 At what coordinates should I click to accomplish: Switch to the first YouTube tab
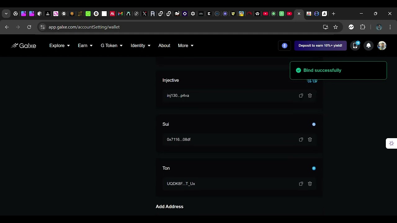pyautogui.click(x=265, y=14)
